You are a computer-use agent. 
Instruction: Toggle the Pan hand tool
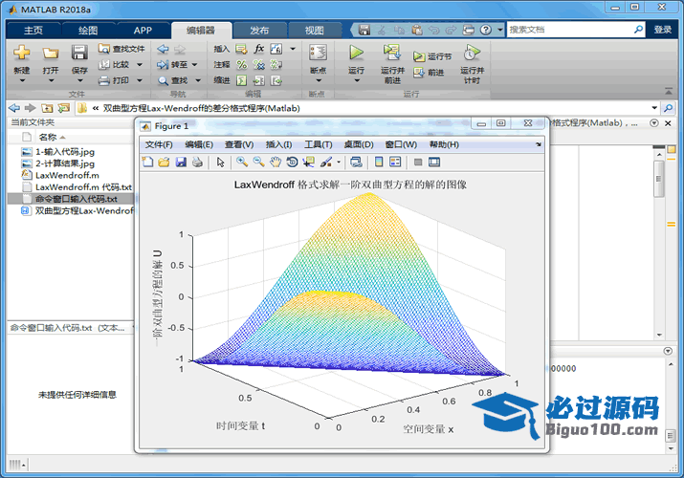tap(275, 163)
